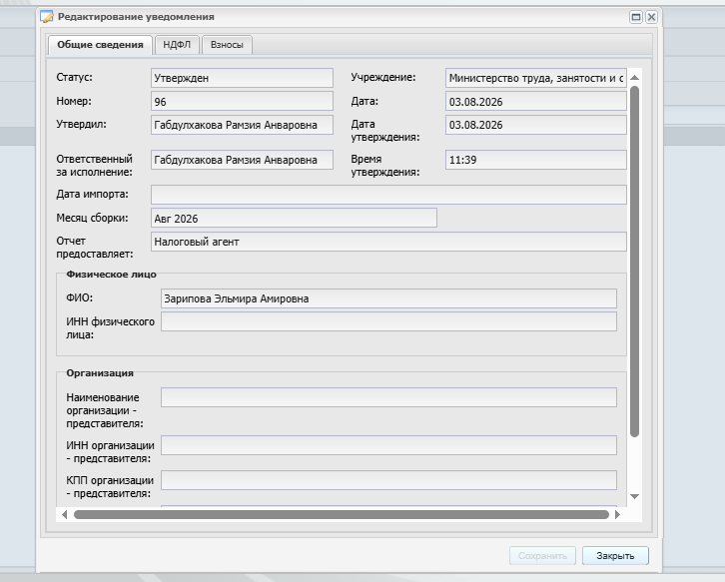Switch to the Общие сведения tab
Screen dimensions: 725x582
tap(100, 45)
